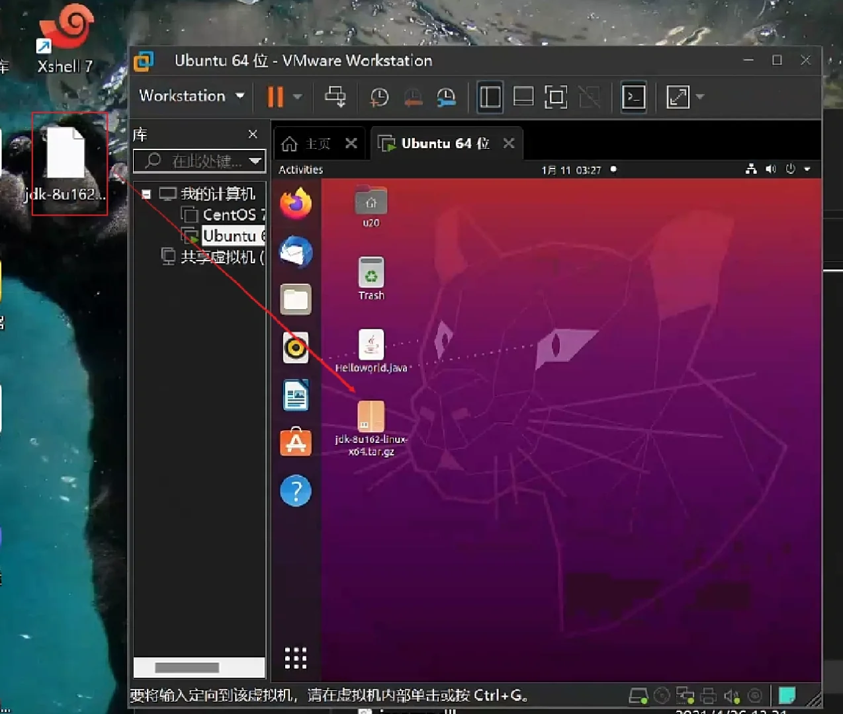Screen dimensions: 843x714
Task: Pause the virtual machine
Action: point(275,97)
